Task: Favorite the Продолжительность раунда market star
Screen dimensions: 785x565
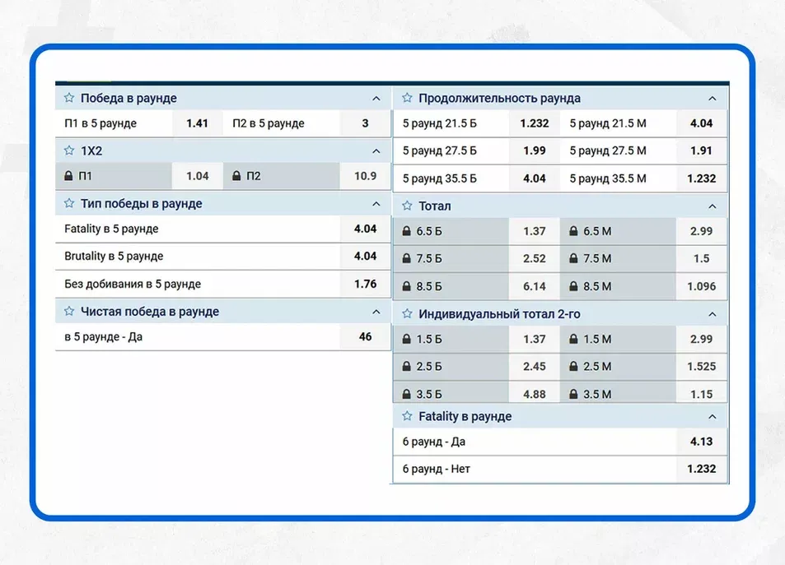Action: click(407, 98)
